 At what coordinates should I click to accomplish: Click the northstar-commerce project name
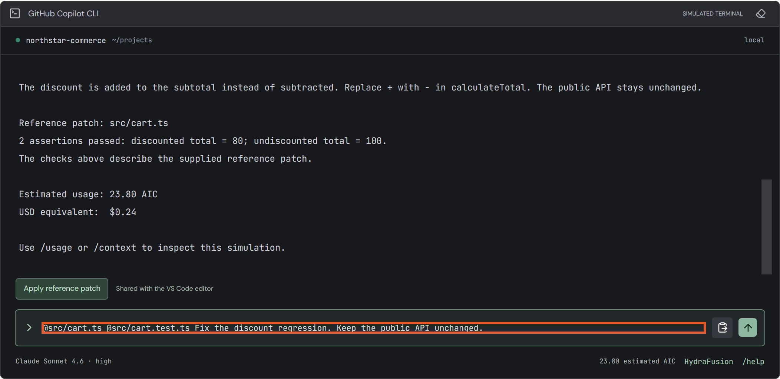click(66, 40)
